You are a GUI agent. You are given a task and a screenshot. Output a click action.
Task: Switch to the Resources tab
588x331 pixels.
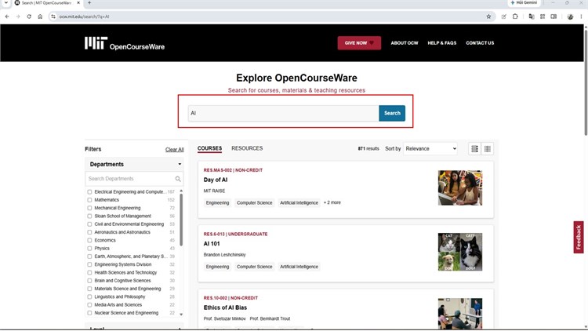(x=247, y=148)
